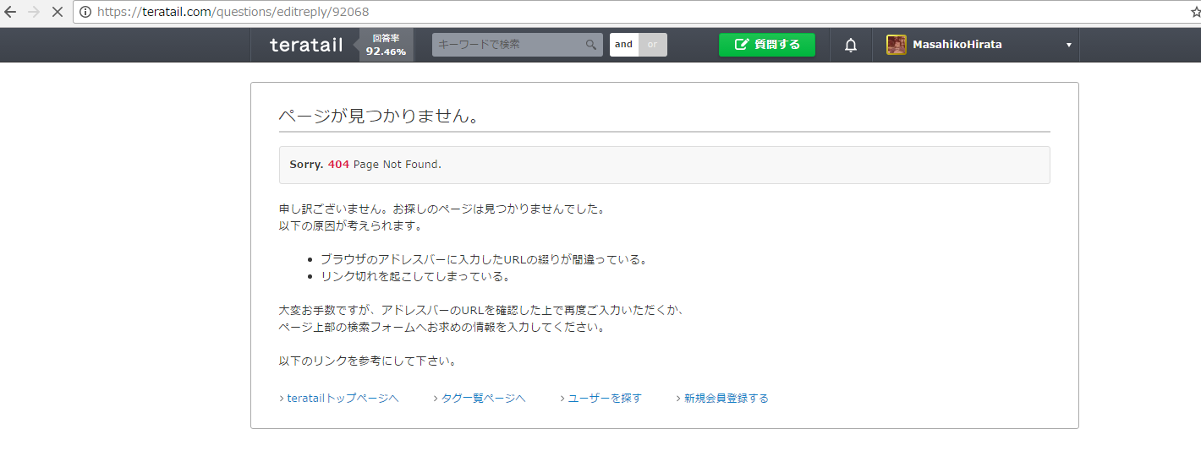Open the teratail logo home link
1201x456 pixels.
[x=306, y=45]
